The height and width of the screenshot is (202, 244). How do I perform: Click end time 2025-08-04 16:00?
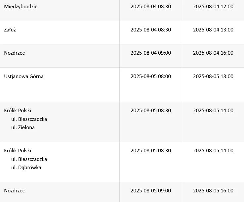pyautogui.click(x=213, y=53)
